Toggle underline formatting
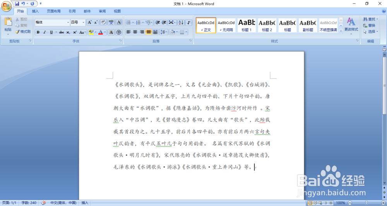Image resolution: width=387 pixels, height=206 pixels. 51,32
